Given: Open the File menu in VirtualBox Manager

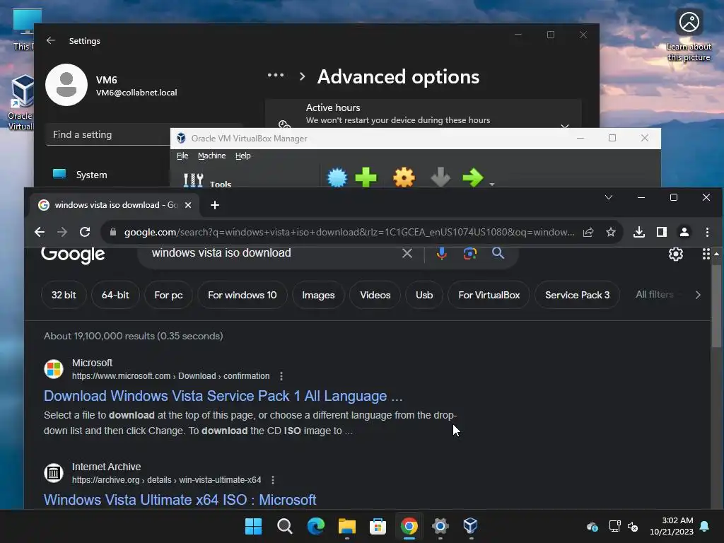Looking at the screenshot, I should (x=182, y=156).
